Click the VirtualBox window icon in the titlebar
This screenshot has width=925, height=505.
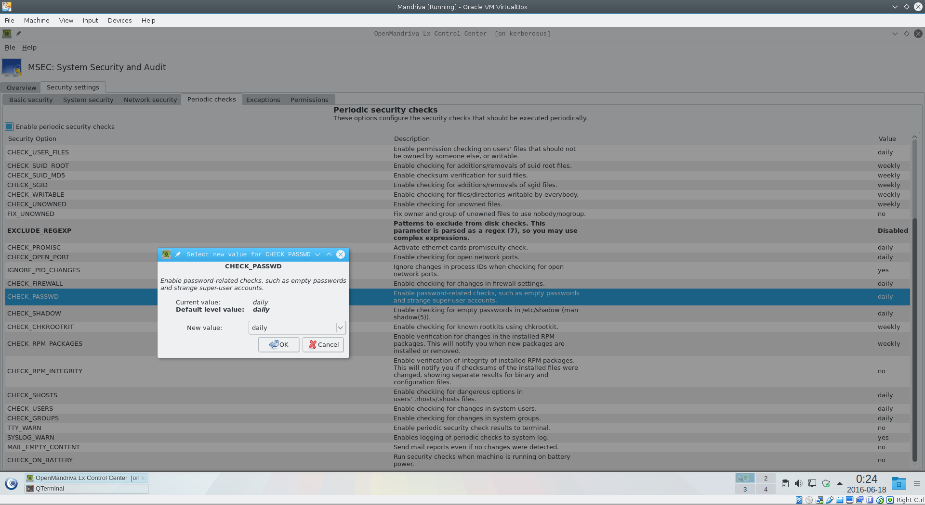pos(6,7)
